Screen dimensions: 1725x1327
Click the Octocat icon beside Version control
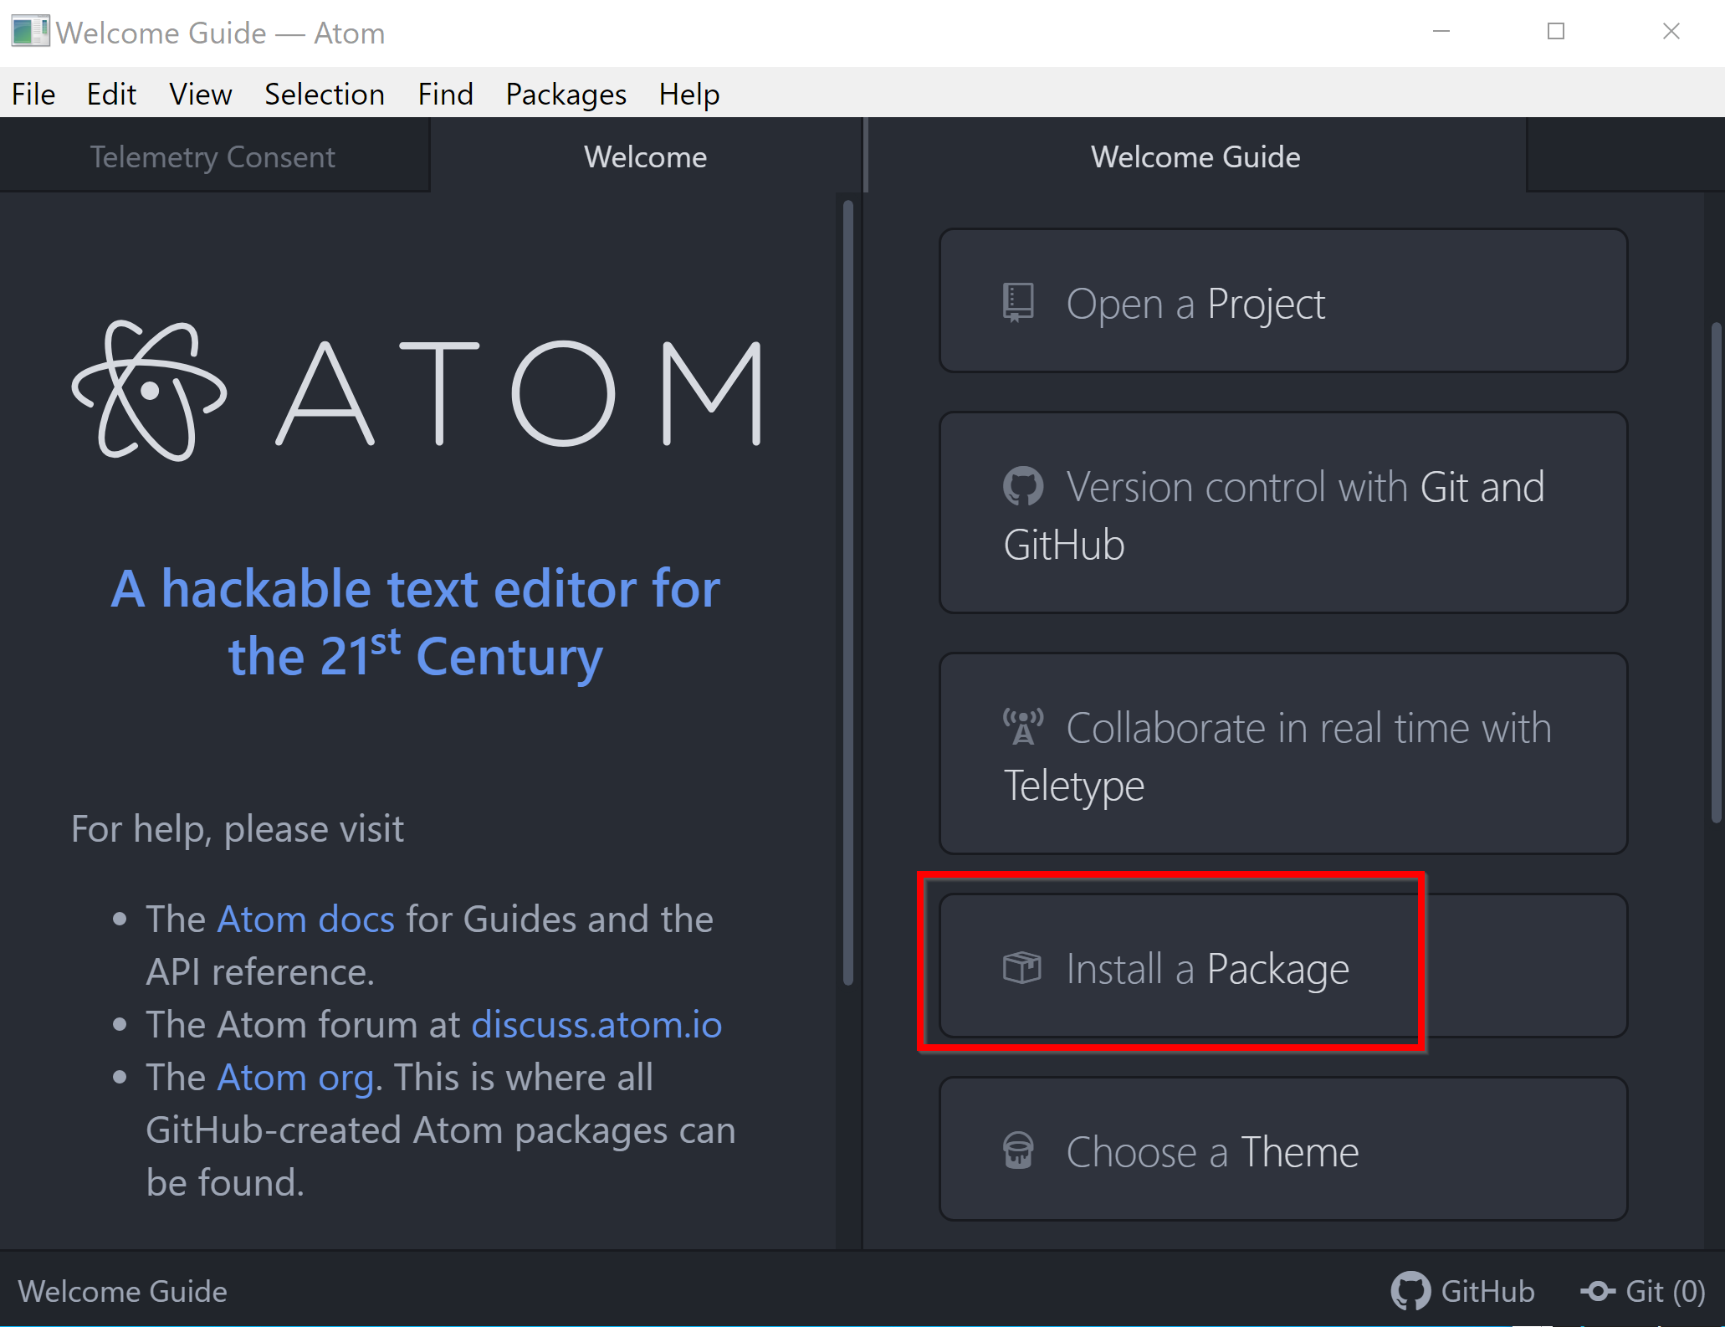(1022, 486)
